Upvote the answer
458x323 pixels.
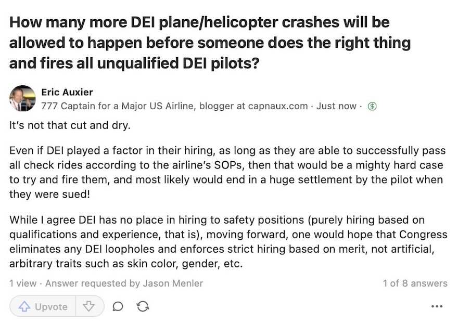pos(43,306)
